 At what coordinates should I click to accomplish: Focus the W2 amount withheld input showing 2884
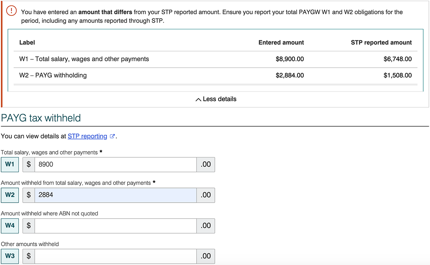tap(115, 195)
